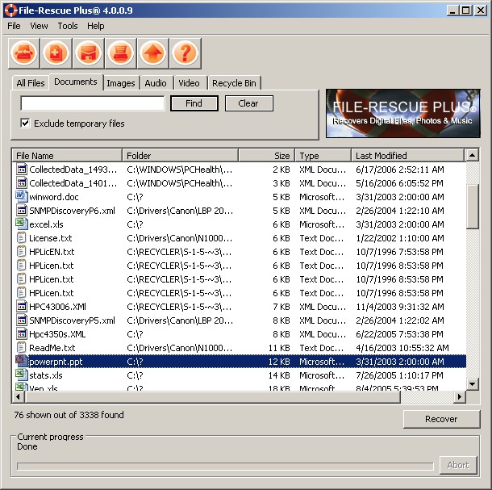
Task: Sort by the File Name column header
Action: tap(67, 156)
